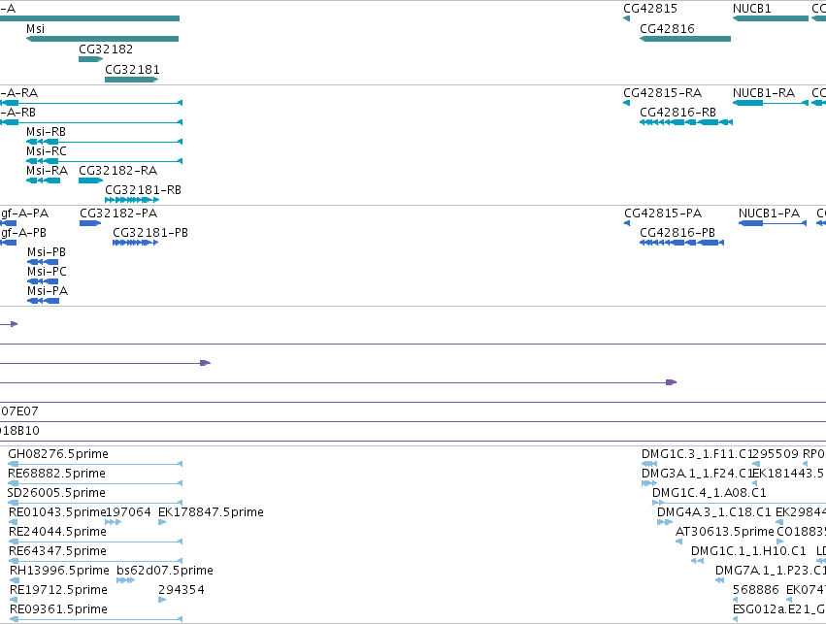Click the teal arrow bar under NUCB1 gene
The image size is (826, 624).
point(770,18)
